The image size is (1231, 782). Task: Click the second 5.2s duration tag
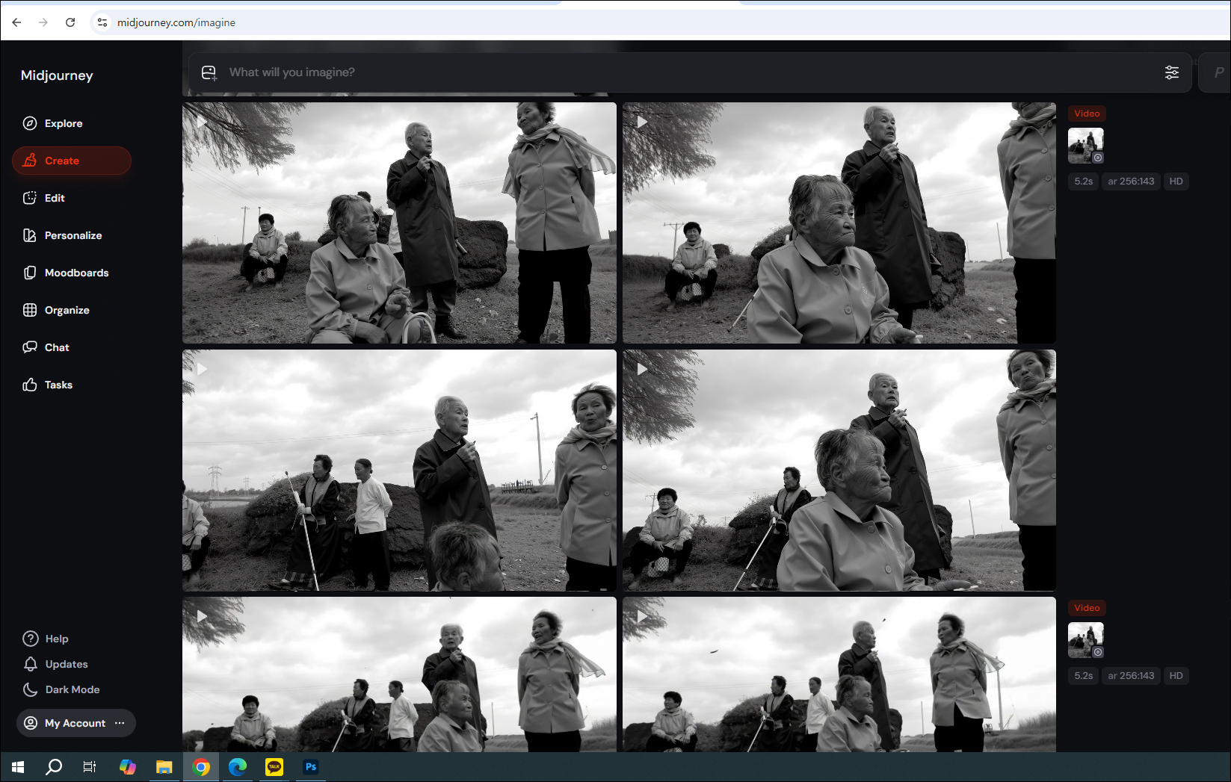point(1084,676)
